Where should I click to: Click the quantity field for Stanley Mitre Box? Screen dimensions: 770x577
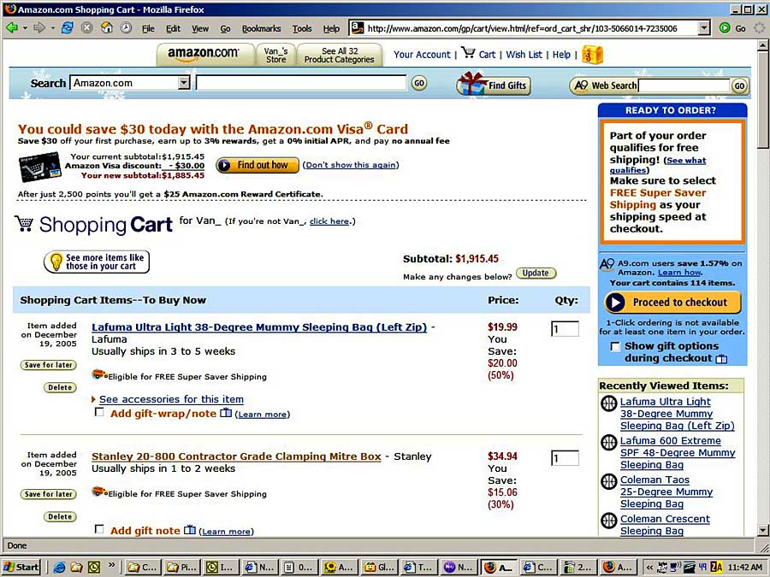565,458
